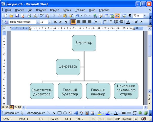Open the Times New Roman font dropdown
The width and height of the screenshot is (153, 122).
38,22
